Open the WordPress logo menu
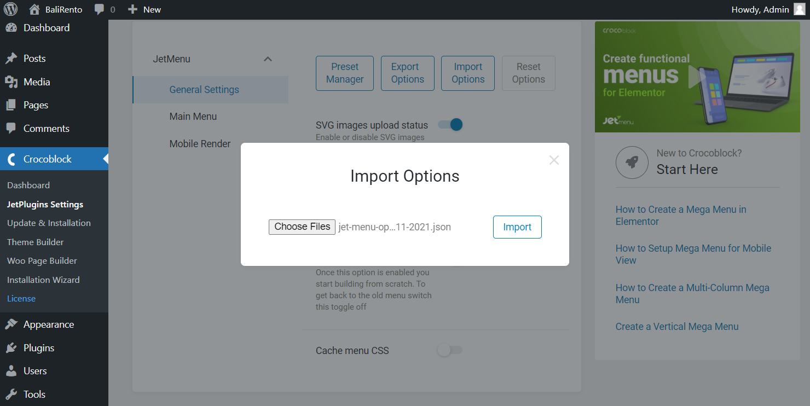The width and height of the screenshot is (810, 406). [x=11, y=9]
